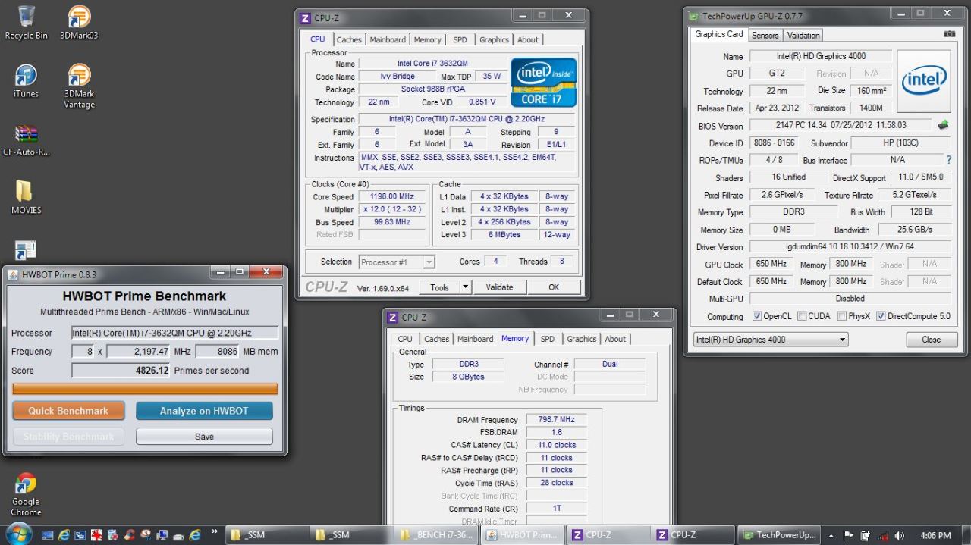The width and height of the screenshot is (971, 545).
Task: Toggle the DirectCompute 5.0 checkbox
Action: coord(881,316)
